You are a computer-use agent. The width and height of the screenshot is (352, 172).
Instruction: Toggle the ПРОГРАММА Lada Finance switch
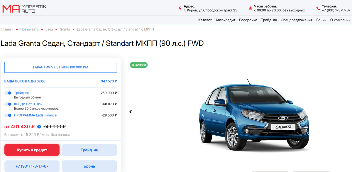[x=8, y=115]
